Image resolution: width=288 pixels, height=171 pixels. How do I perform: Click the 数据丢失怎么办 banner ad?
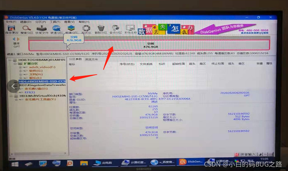coord(166,30)
